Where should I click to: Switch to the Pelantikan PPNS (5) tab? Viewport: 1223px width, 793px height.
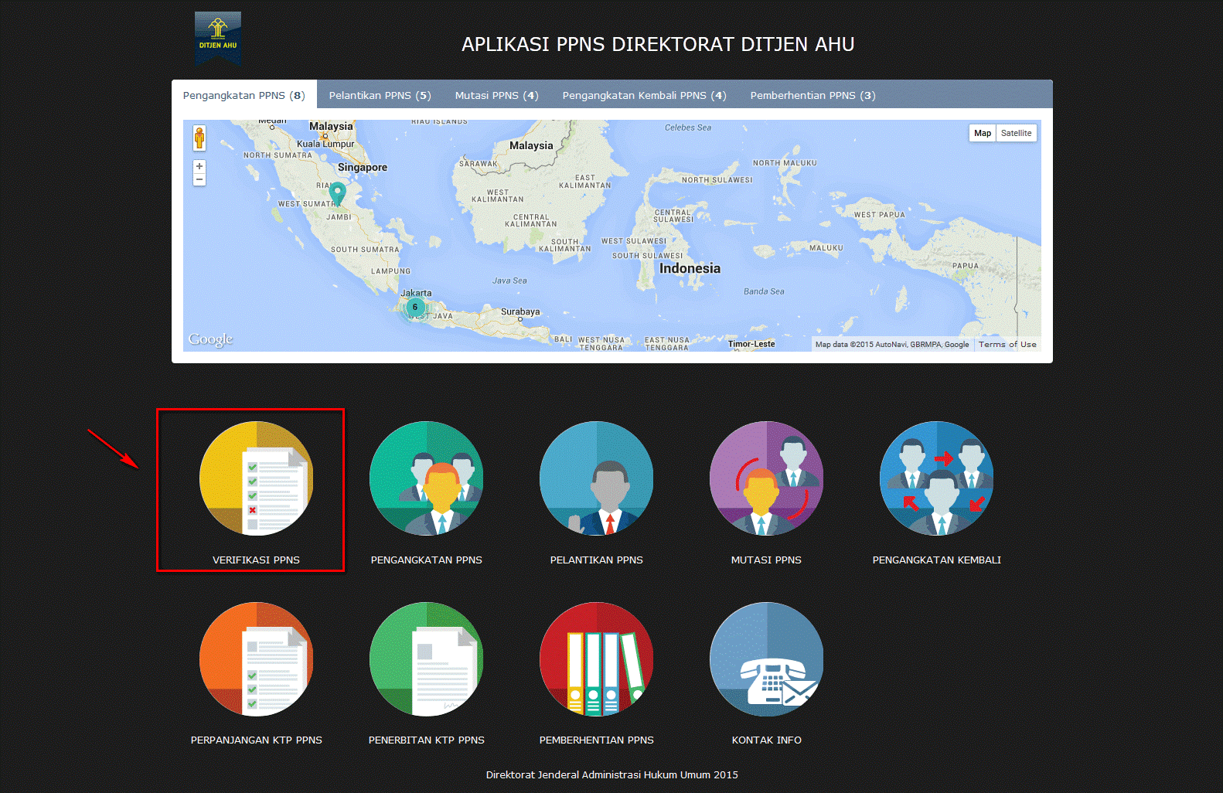point(380,95)
